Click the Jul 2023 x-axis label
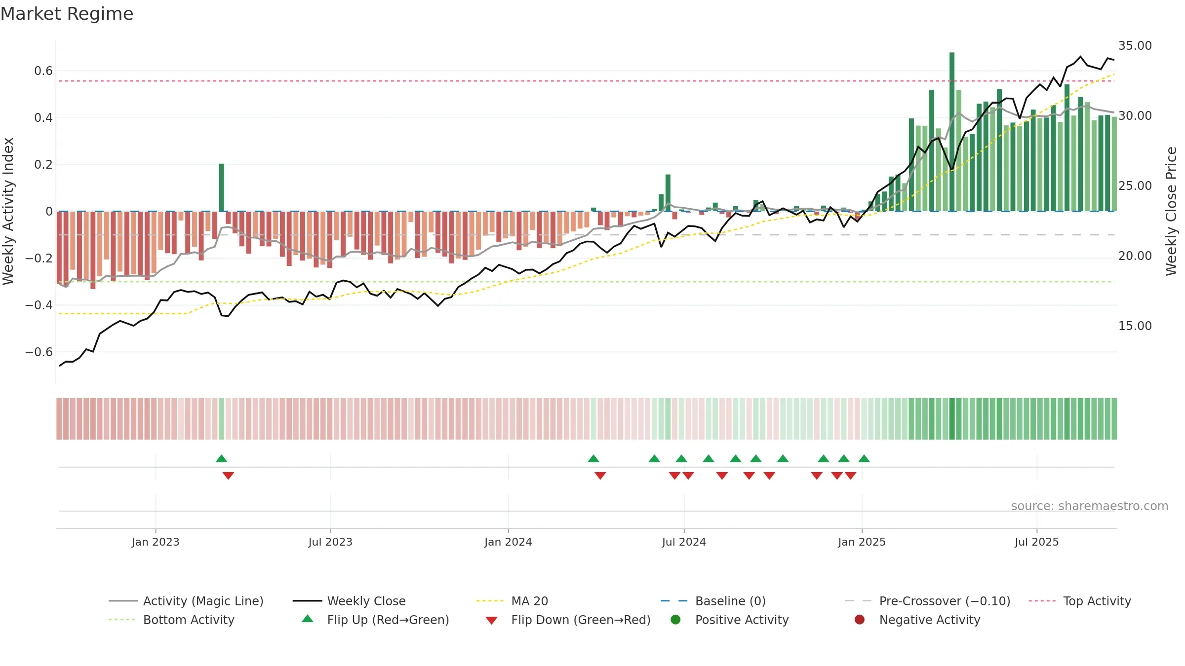1185x666 pixels. [330, 542]
